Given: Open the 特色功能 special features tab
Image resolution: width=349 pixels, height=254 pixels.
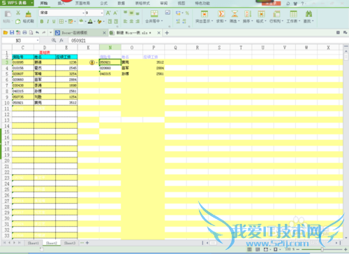Looking at the screenshot, I should tap(202, 3).
